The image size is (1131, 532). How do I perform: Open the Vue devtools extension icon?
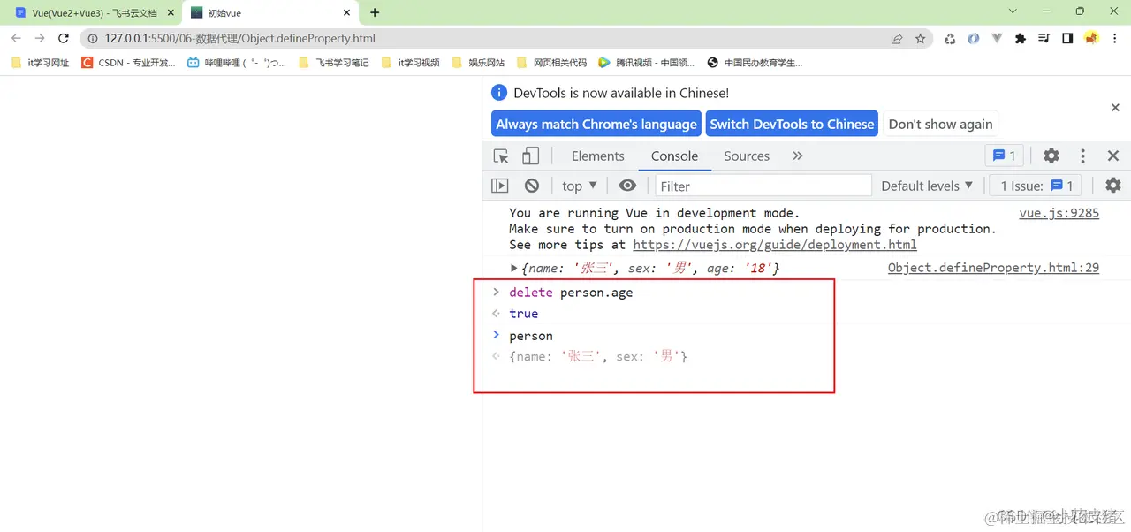pos(997,38)
